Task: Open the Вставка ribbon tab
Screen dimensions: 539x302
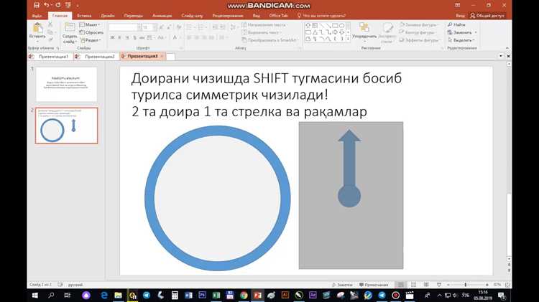Action: click(x=84, y=16)
